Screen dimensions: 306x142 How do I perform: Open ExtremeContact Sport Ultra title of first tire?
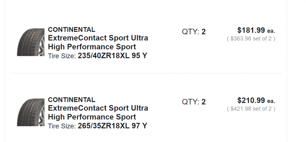tap(98, 38)
